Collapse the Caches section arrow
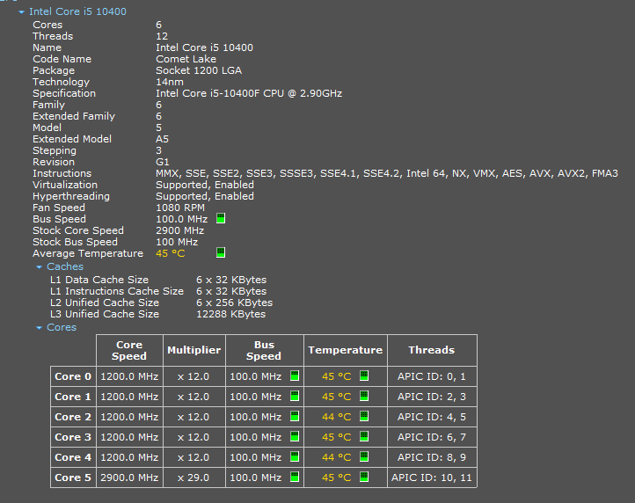 [x=39, y=266]
